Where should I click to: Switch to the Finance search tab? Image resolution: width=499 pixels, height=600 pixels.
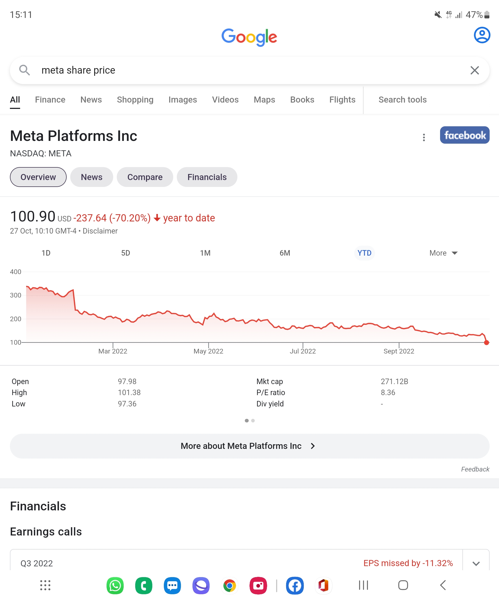(x=50, y=100)
